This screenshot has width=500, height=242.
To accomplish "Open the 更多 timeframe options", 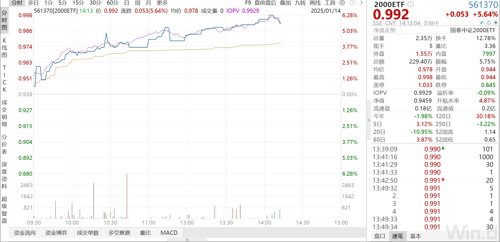I will click(162, 3).
